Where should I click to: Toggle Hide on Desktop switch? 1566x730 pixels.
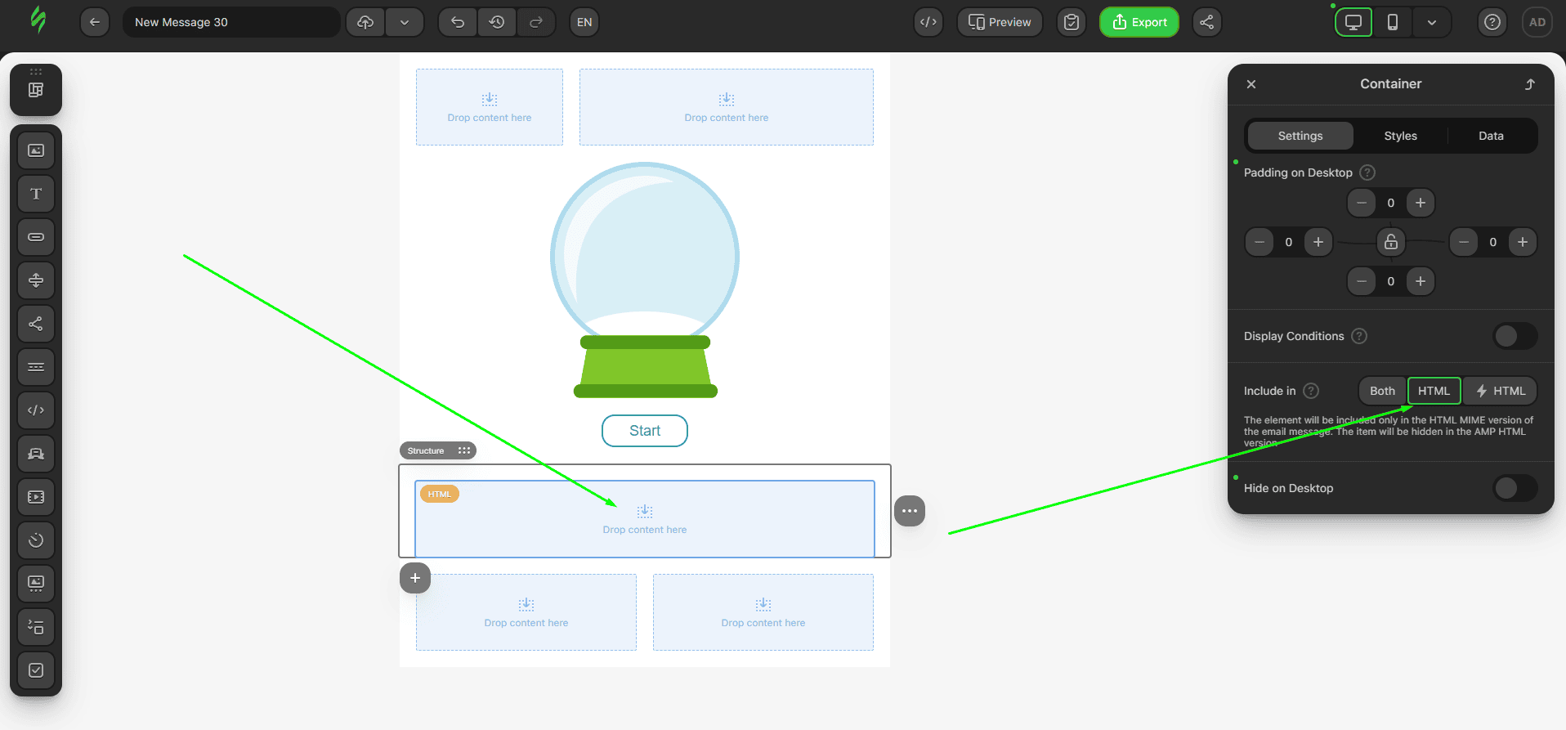(x=1515, y=488)
